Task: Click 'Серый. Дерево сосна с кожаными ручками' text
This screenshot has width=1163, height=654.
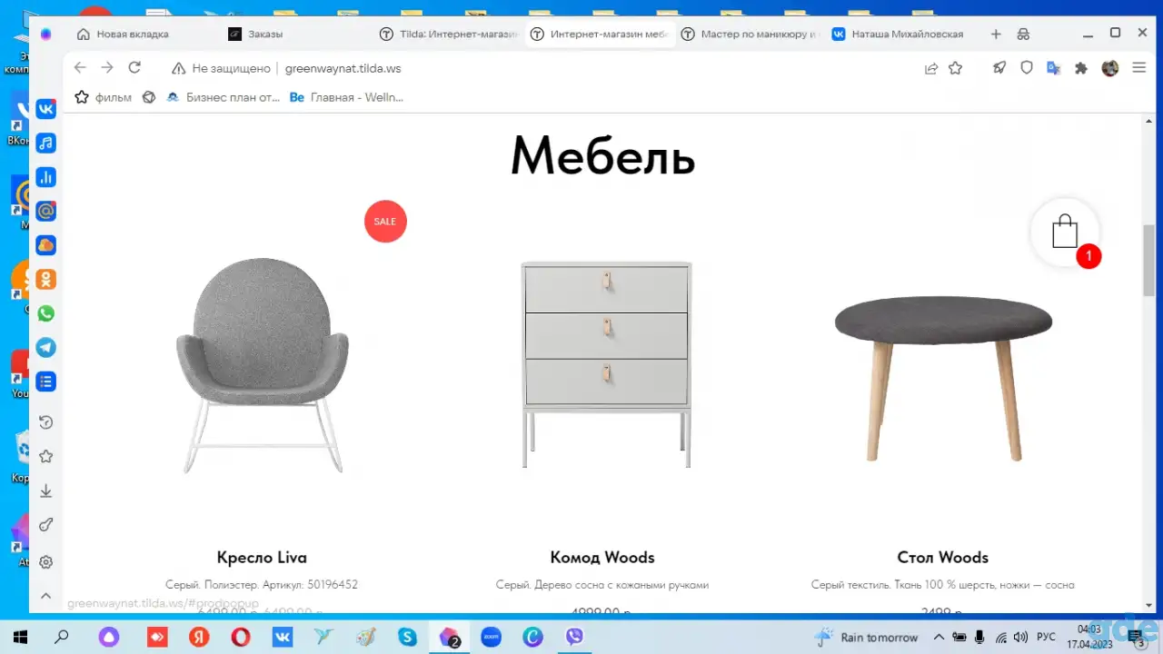Action: click(602, 585)
